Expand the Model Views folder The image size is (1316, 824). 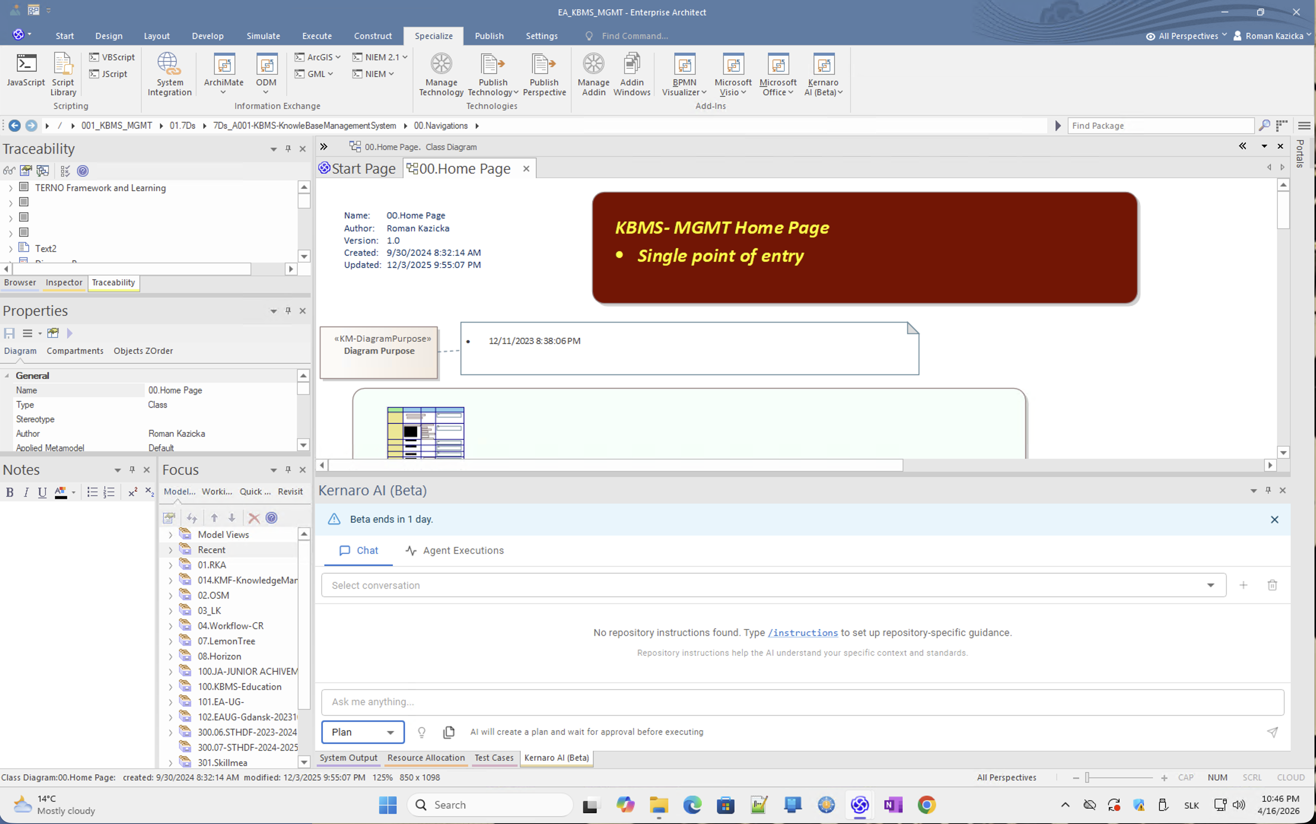[x=170, y=534]
